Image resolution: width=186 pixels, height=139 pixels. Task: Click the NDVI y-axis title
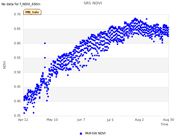pyautogui.click(x=4, y=65)
